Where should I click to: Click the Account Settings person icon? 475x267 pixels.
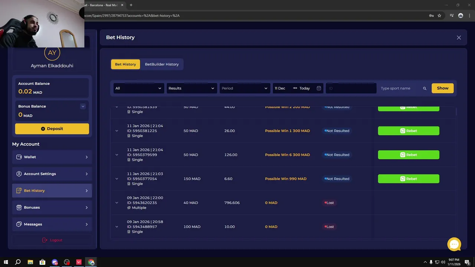click(19, 174)
